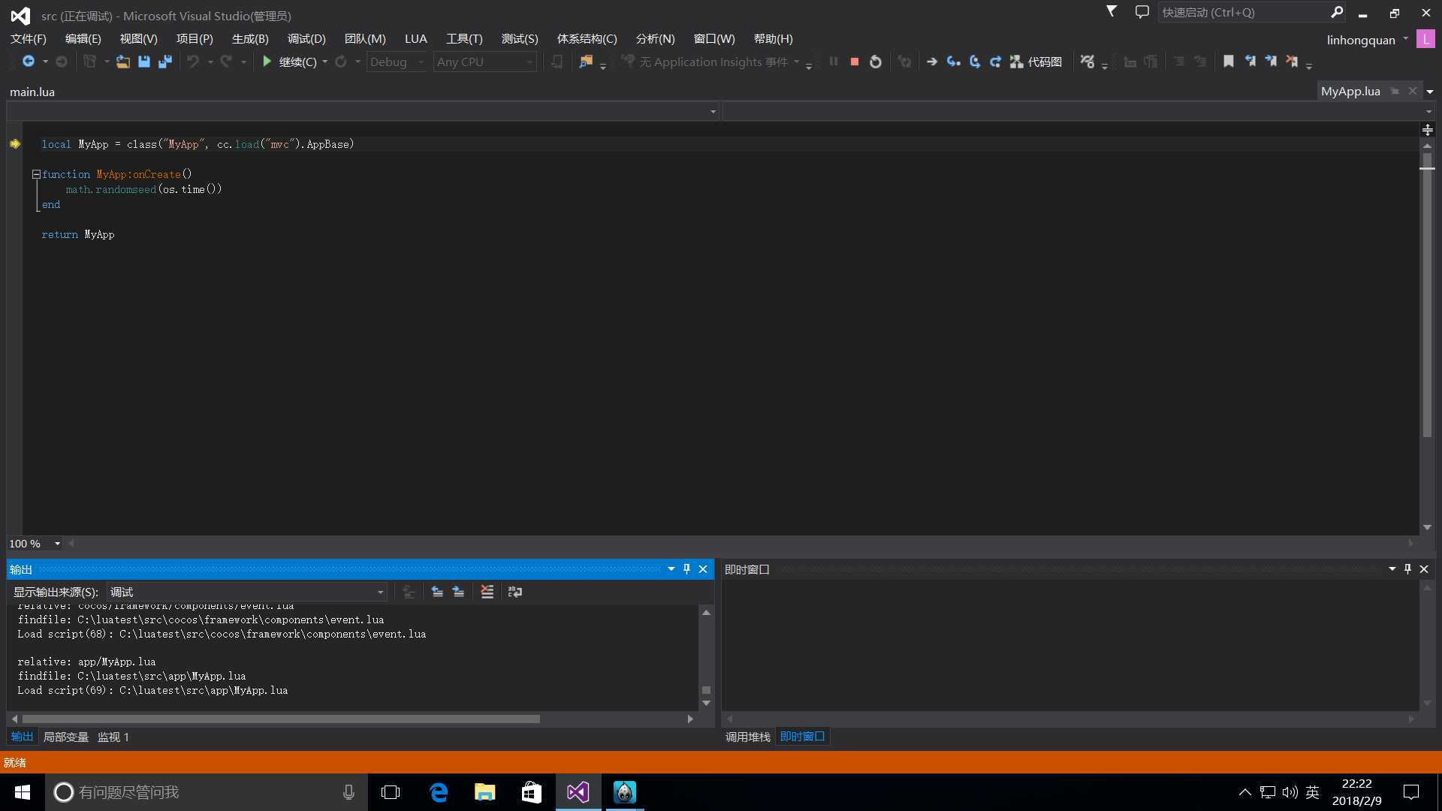Open the 显示输出来源 combo box

[x=247, y=592]
